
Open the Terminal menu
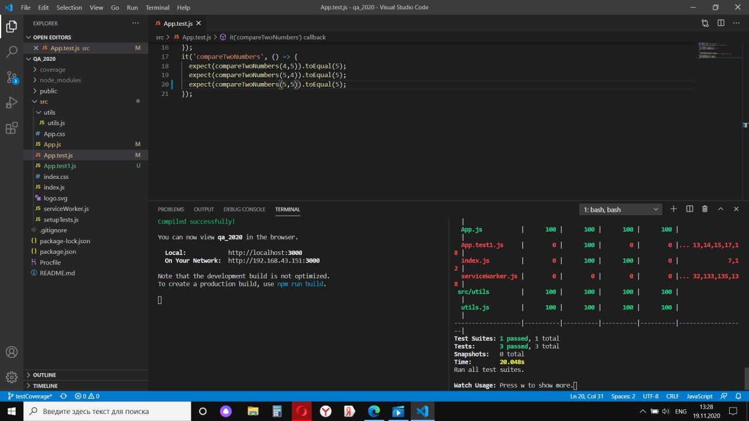[x=157, y=8]
